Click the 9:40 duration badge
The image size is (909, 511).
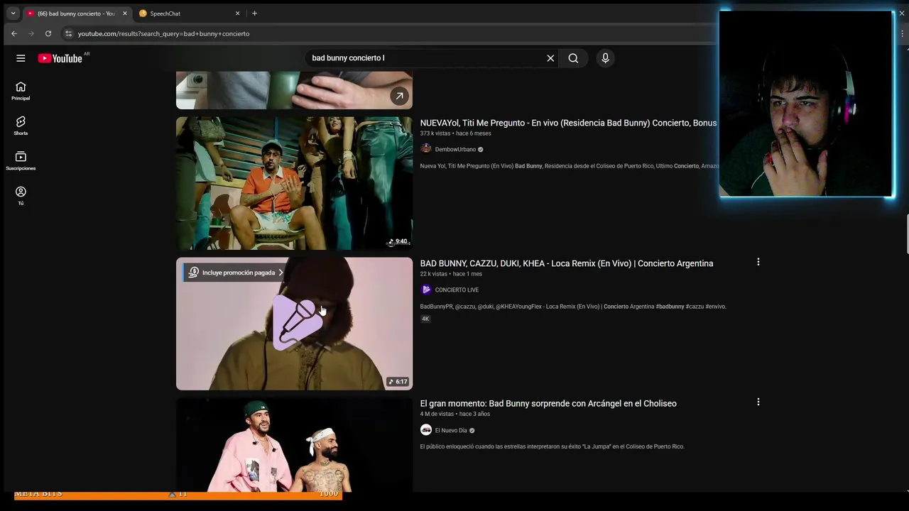point(398,241)
